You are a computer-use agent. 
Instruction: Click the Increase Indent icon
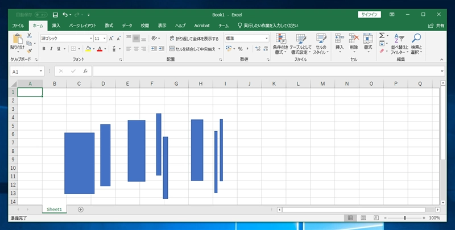tap(162, 49)
